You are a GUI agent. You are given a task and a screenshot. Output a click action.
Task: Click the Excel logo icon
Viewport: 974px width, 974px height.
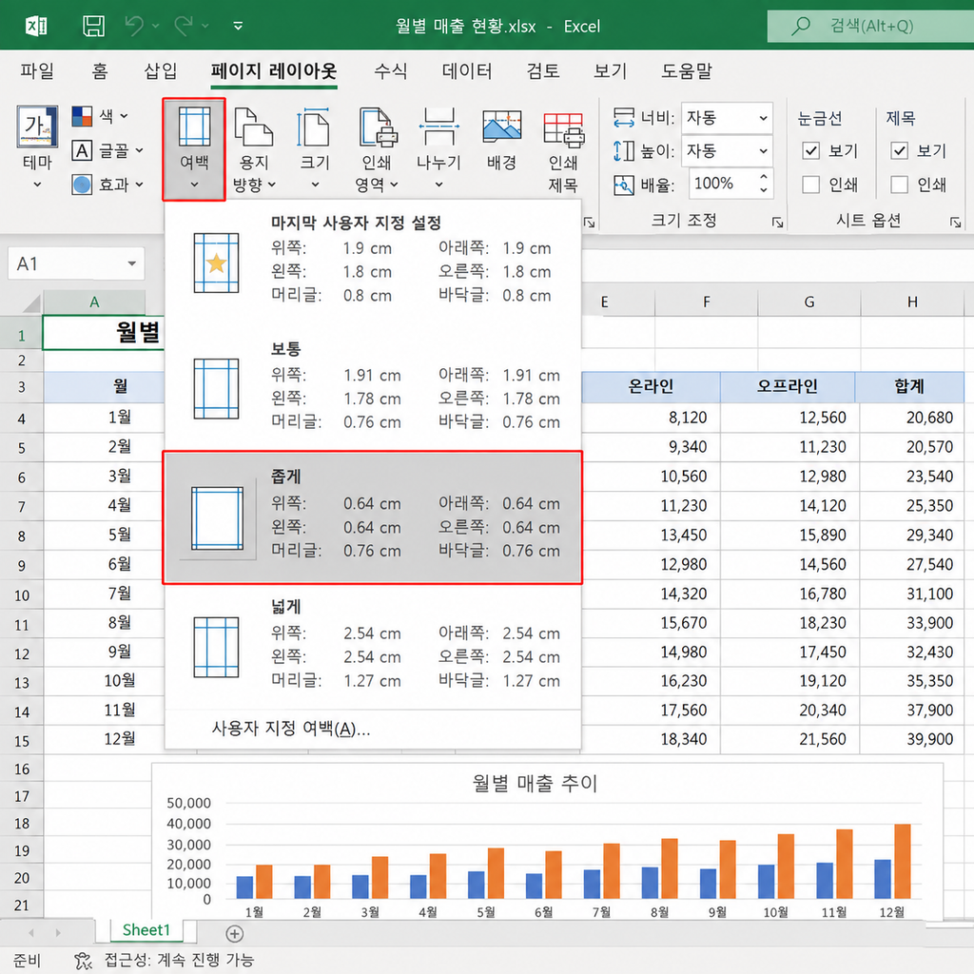36,26
